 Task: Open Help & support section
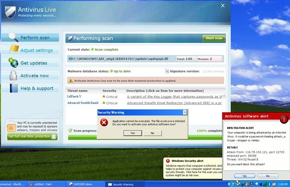(30, 88)
